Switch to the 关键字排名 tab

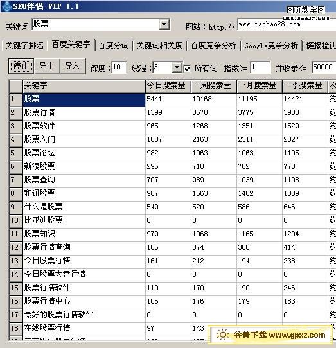pos(24,46)
